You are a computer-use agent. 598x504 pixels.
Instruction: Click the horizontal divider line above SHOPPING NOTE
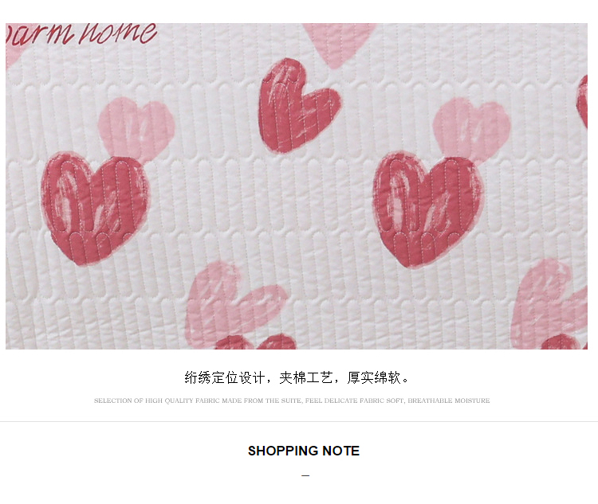tap(299, 421)
